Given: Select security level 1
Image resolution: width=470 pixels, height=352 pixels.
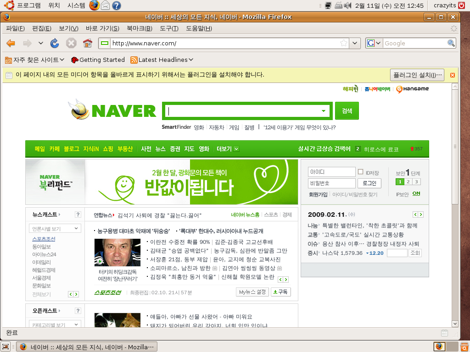Looking at the screenshot, I should click(x=400, y=181).
